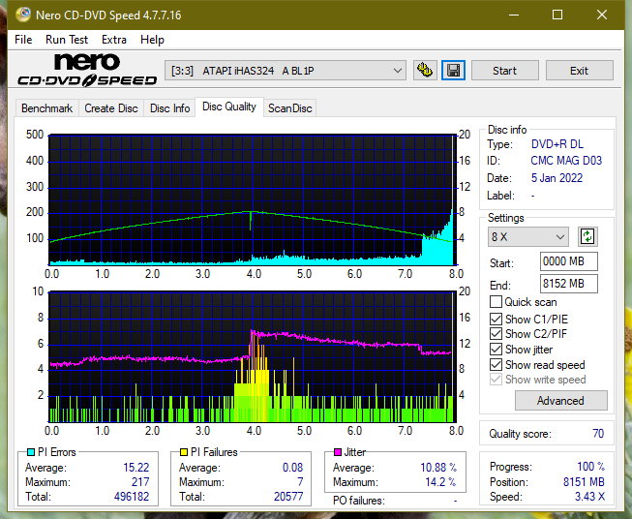This screenshot has width=632, height=519.
Task: Click the Start button
Action: pyautogui.click(x=504, y=71)
